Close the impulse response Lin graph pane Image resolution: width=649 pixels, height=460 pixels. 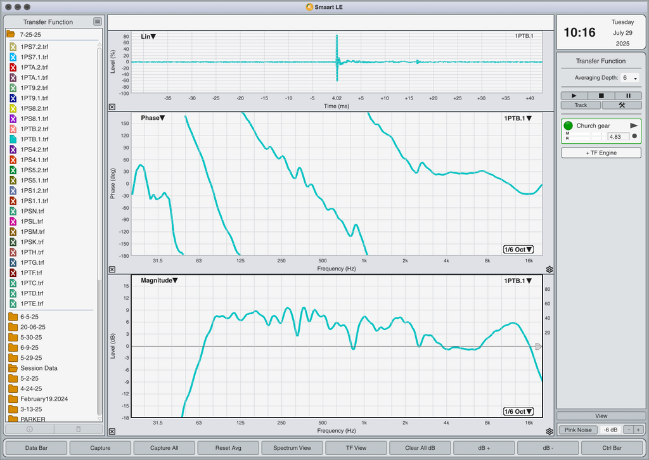coord(112,106)
